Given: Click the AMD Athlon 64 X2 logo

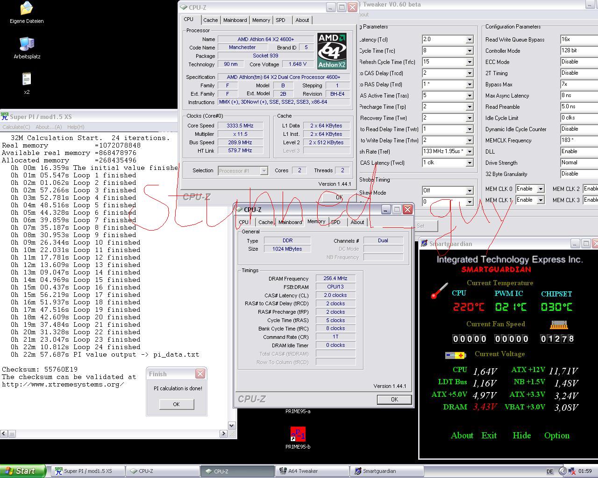Looking at the screenshot, I should point(332,51).
